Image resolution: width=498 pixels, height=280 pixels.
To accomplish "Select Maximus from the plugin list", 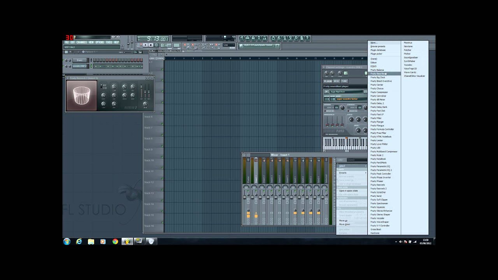I will tap(415, 42).
